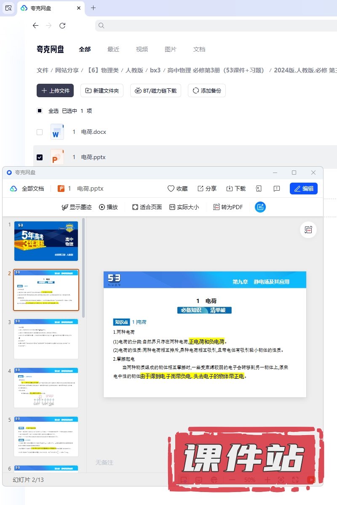Open the share option for 电荷.pptx
The width and height of the screenshot is (337, 505).
point(207,189)
